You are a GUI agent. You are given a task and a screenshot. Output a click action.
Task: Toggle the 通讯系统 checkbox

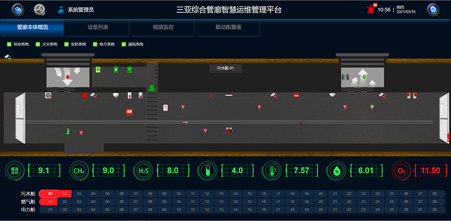tap(124, 45)
